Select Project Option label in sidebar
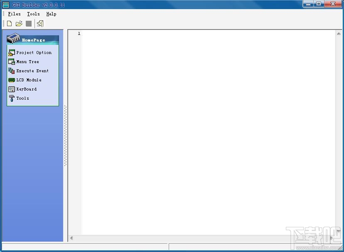Image resolution: width=344 pixels, height=252 pixels. (x=34, y=53)
